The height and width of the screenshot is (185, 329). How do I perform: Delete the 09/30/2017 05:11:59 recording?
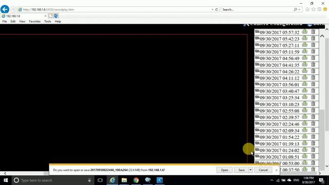(x=313, y=51)
